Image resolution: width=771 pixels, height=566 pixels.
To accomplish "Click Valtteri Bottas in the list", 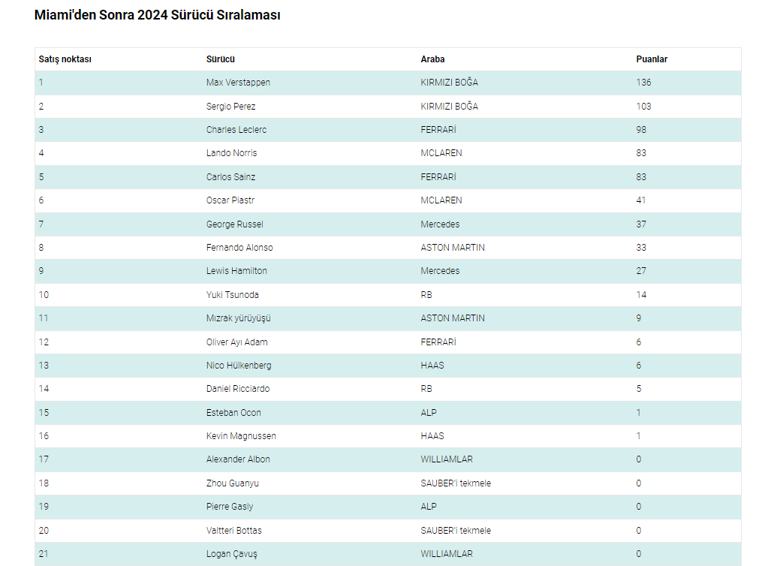I will click(x=233, y=531).
